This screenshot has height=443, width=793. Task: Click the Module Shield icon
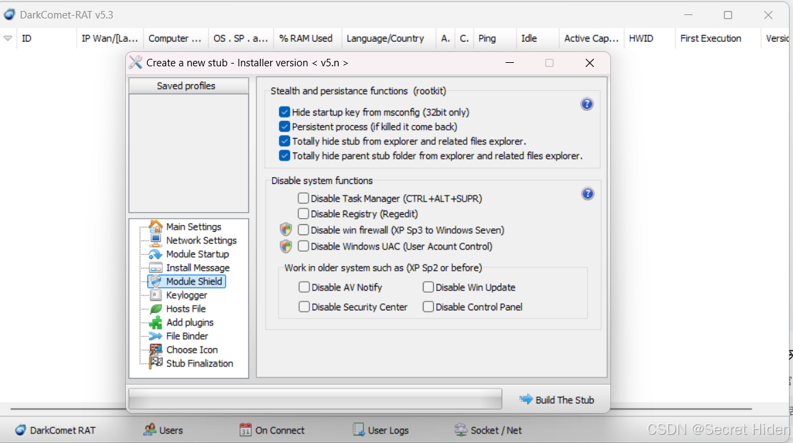[156, 282]
